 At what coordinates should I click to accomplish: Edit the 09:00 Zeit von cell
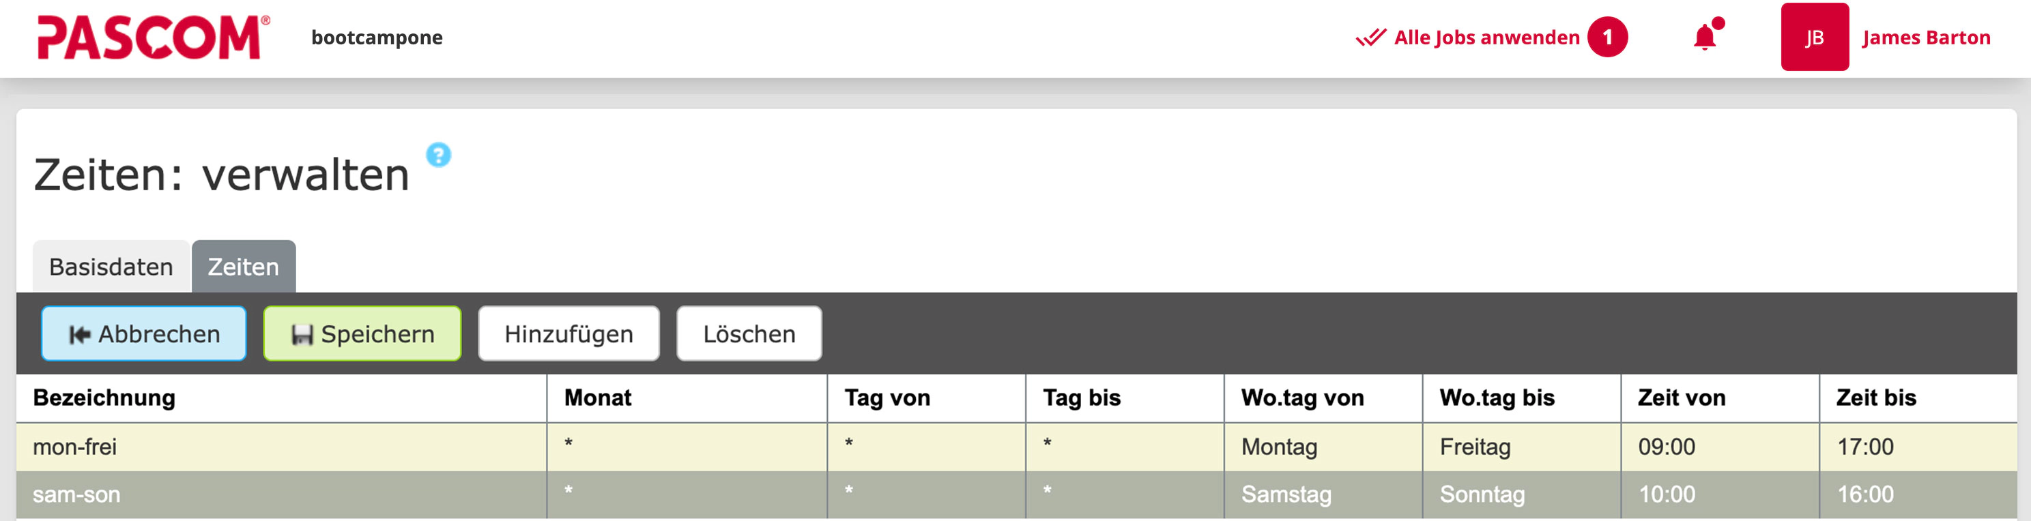[1666, 447]
